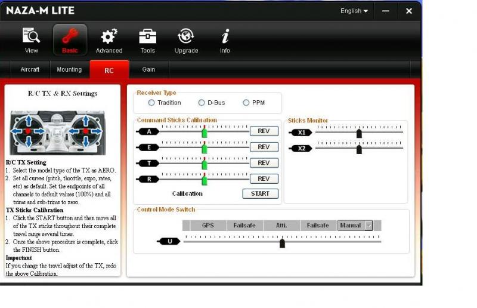The image size is (477, 308).
Task: Choose PPM receiver type
Action: click(x=246, y=103)
